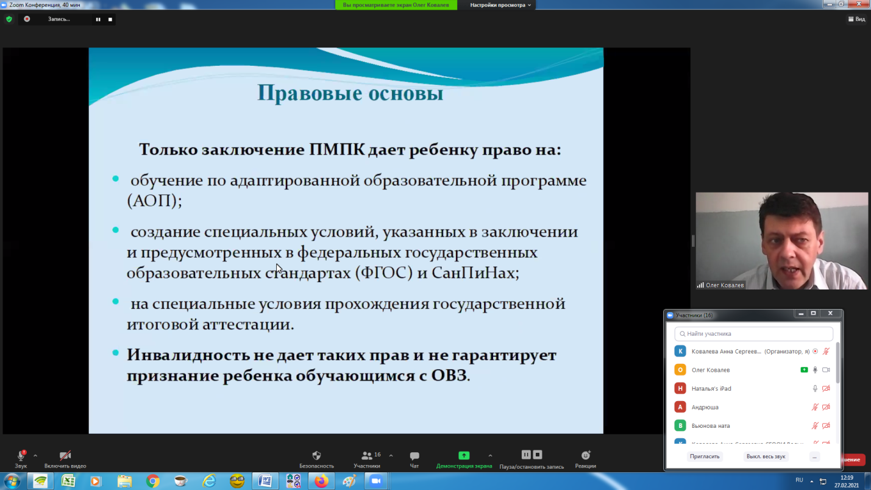The height and width of the screenshot is (490, 871).
Task: Open the Чат chat panel
Action: point(414,459)
